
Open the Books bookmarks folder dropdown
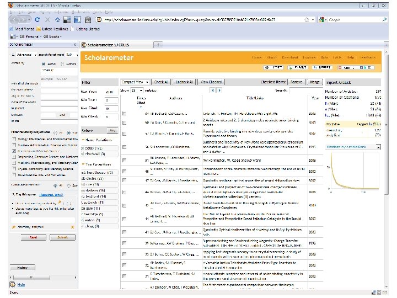[x=53, y=36]
